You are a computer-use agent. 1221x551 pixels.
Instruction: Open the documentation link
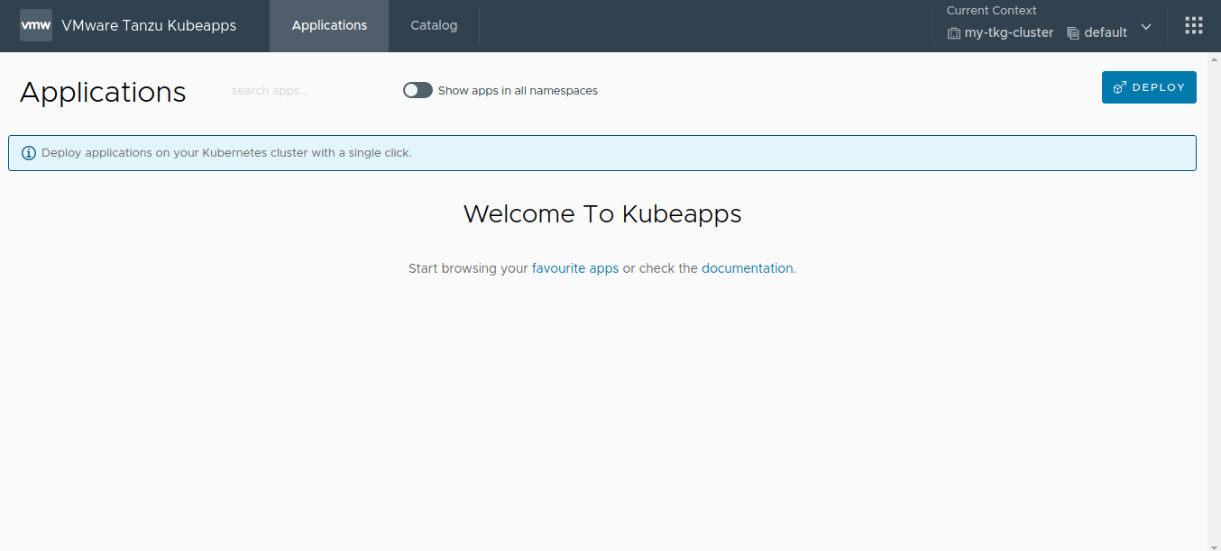click(748, 267)
